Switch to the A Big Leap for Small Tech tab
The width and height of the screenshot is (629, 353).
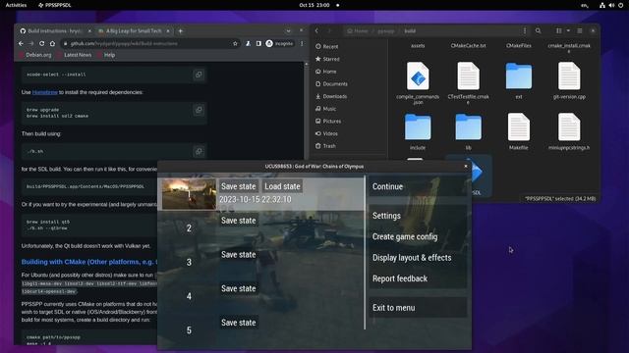[x=134, y=30]
